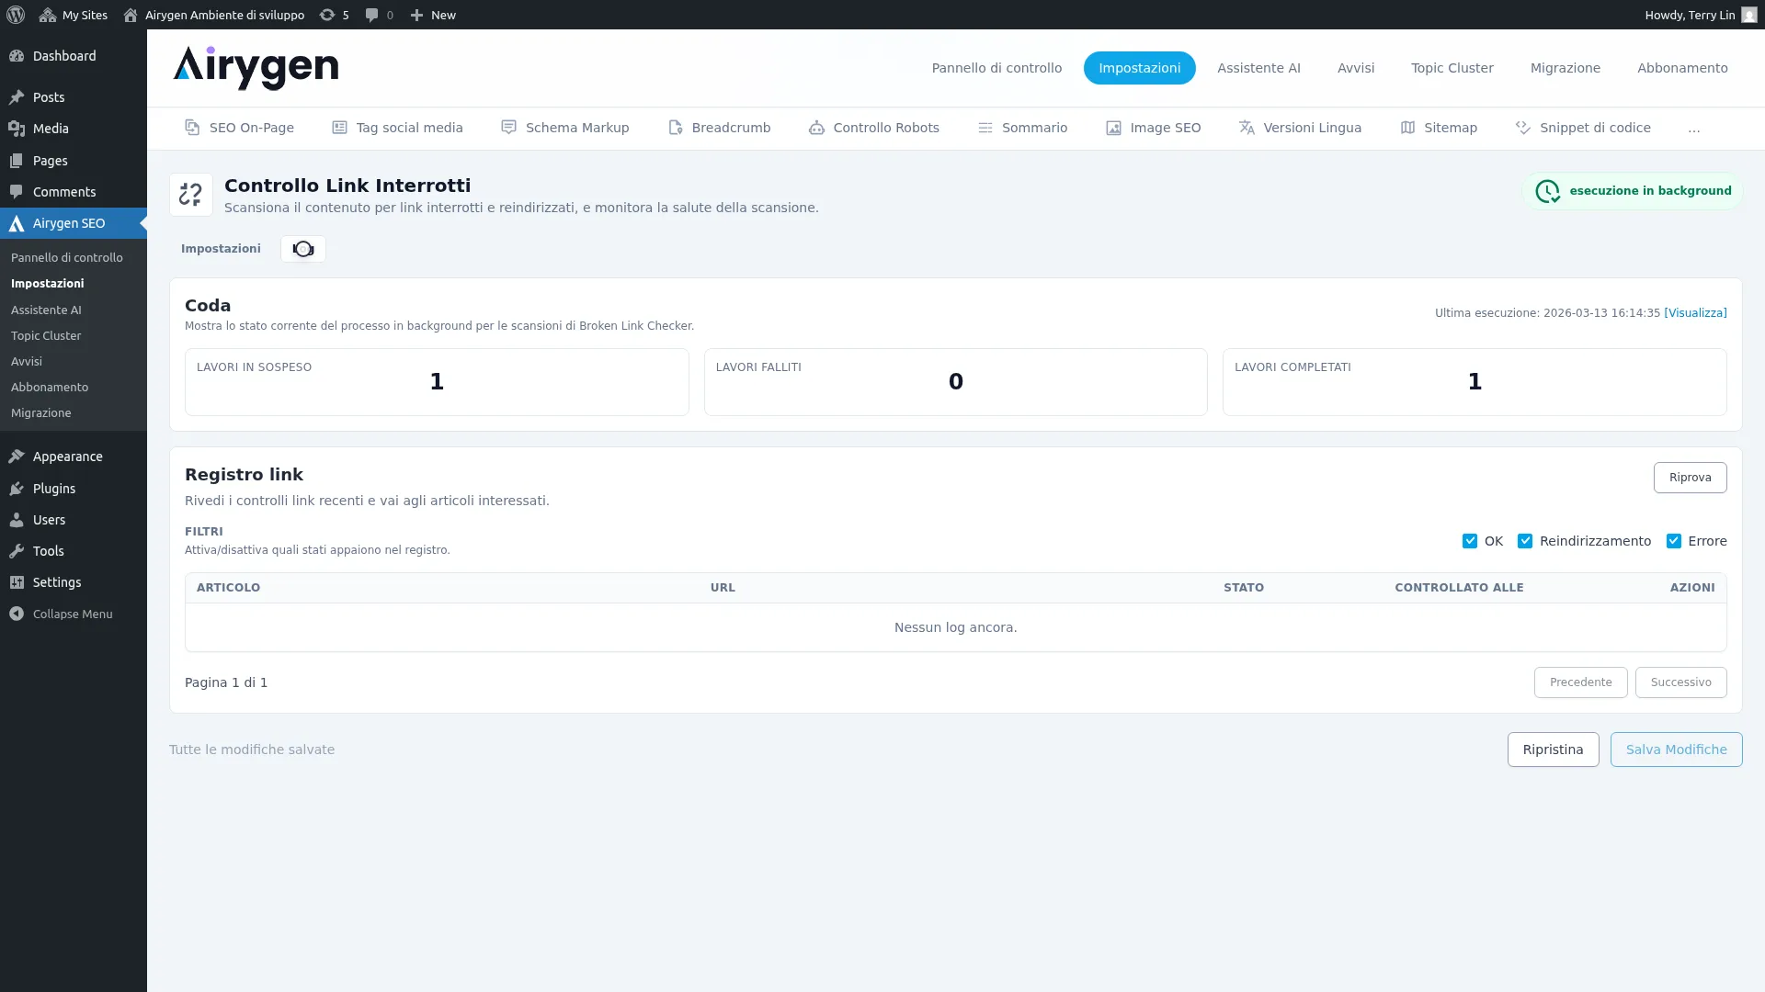Click the Successivo pagination button
The image size is (1765, 992).
[x=1680, y=682]
